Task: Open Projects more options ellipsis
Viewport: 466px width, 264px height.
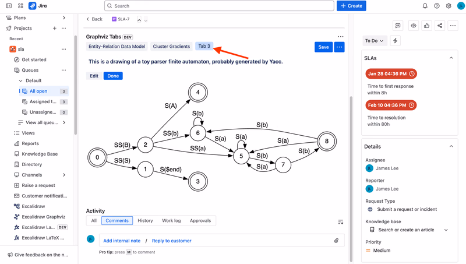Action: pyautogui.click(x=63, y=28)
